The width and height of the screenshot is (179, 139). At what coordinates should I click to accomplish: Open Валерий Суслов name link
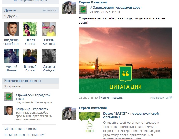click(30, 69)
